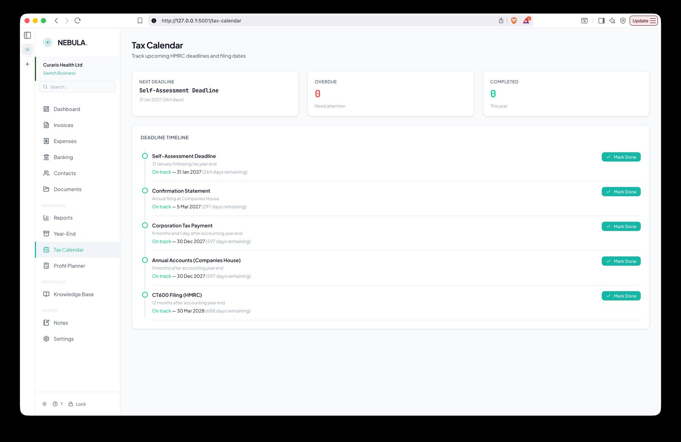Toggle Corporation Tax Payment timeline circle

coord(145,225)
